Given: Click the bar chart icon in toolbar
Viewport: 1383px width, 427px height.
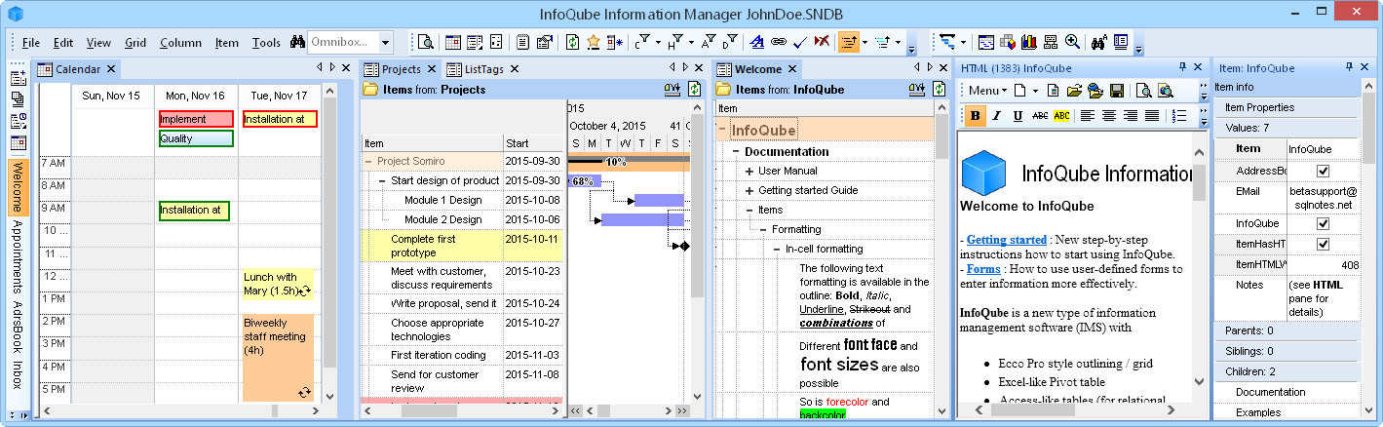Looking at the screenshot, I should [x=1029, y=42].
